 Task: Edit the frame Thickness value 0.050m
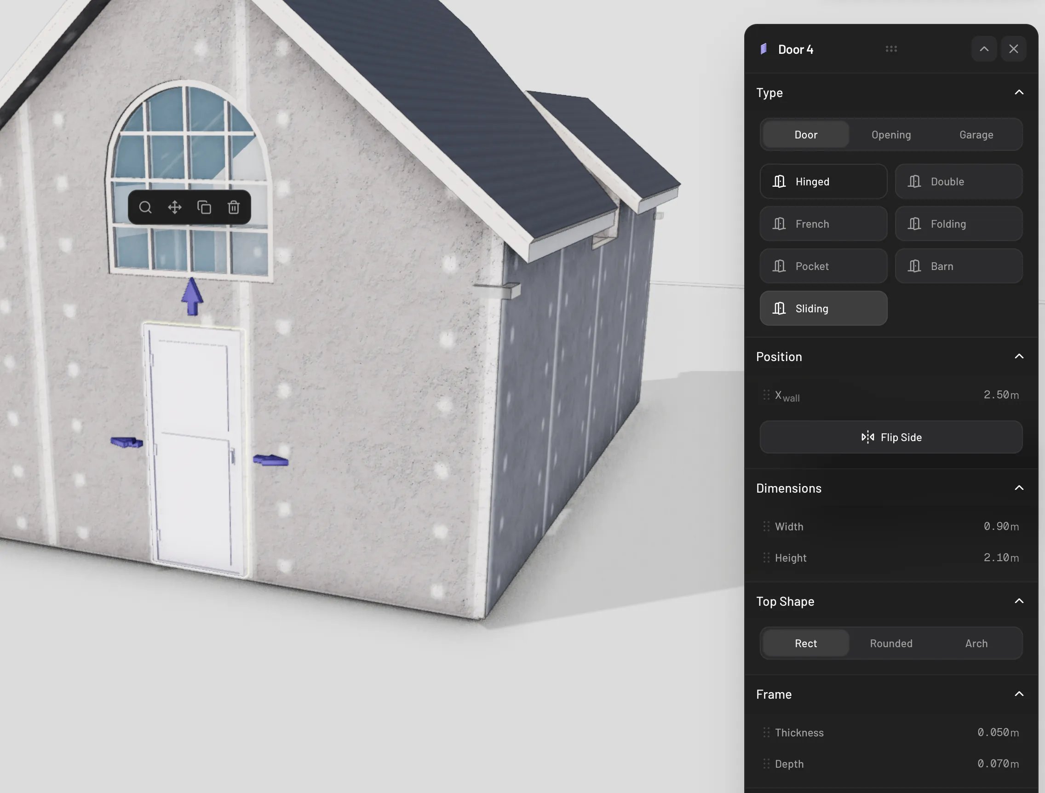coord(998,732)
